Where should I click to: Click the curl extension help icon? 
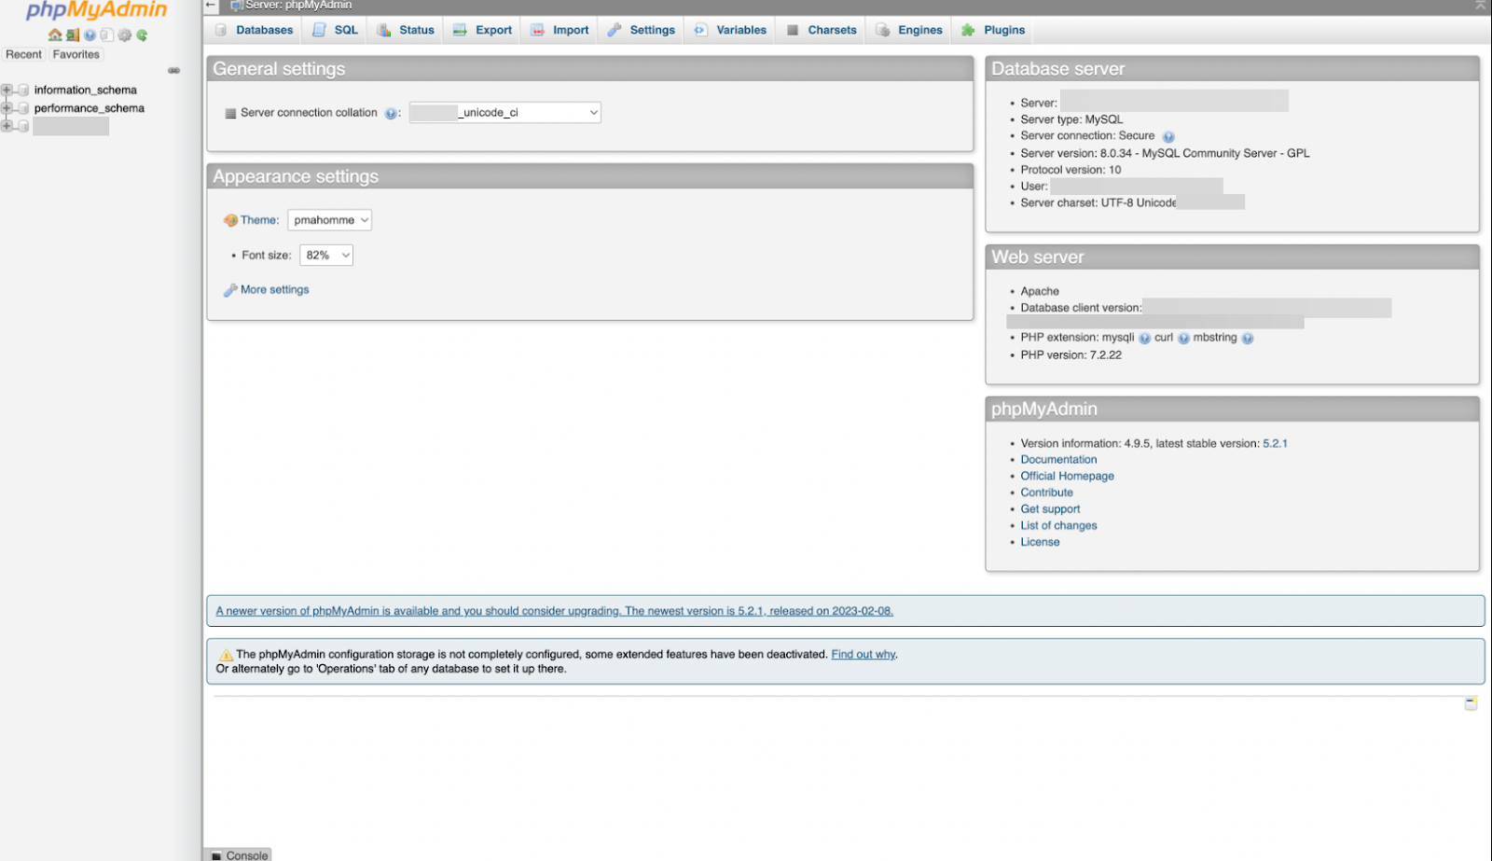click(x=1183, y=339)
